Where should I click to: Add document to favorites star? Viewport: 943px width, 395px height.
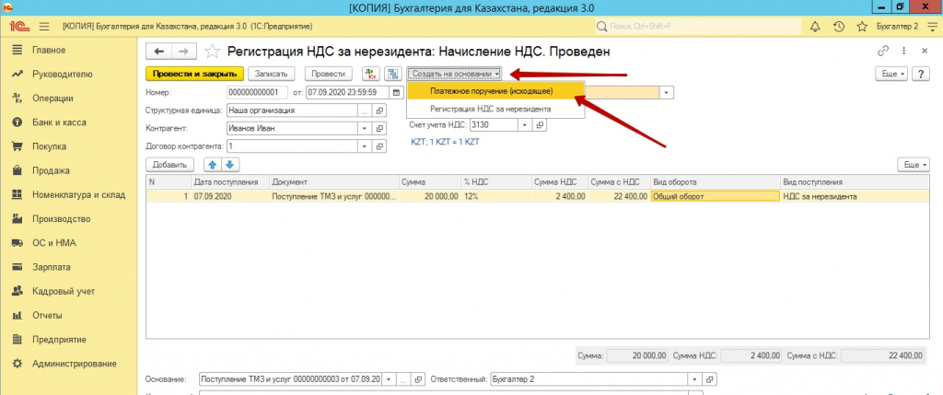coord(212,52)
